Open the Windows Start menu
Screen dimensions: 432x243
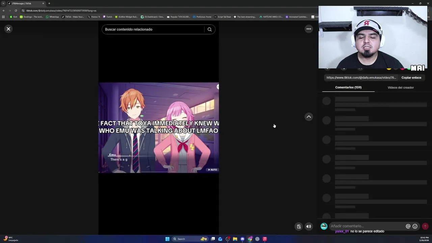(167, 239)
